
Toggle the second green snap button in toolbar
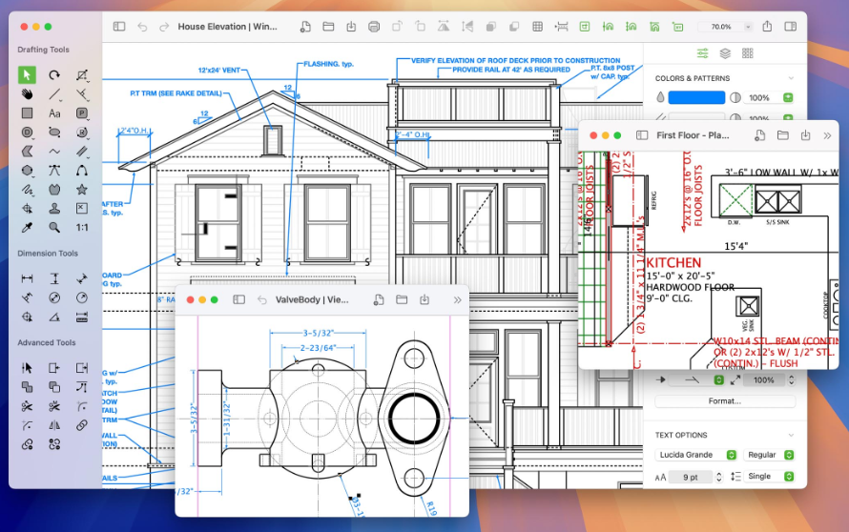point(608,27)
